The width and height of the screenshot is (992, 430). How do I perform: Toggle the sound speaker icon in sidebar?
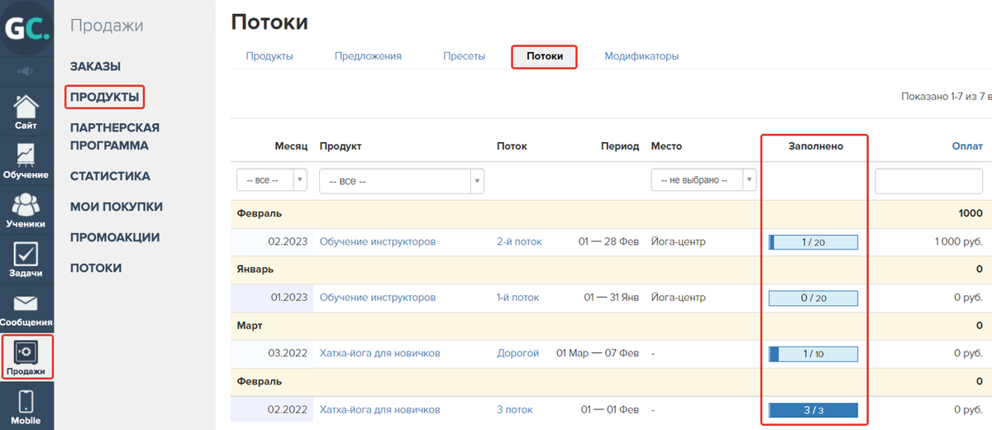point(26,71)
